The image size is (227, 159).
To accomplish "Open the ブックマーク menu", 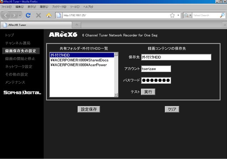I will [x=59, y=7].
